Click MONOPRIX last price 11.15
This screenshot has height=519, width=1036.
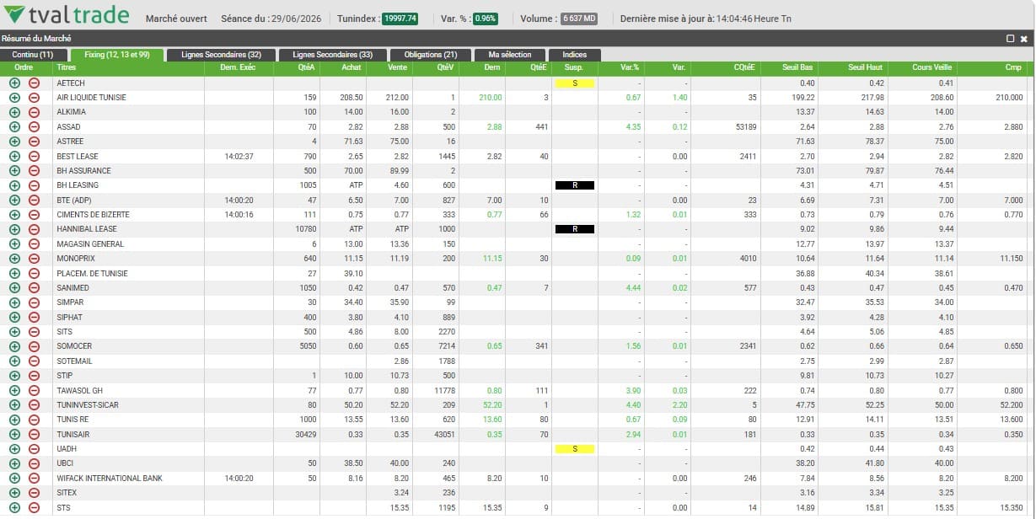491,259
